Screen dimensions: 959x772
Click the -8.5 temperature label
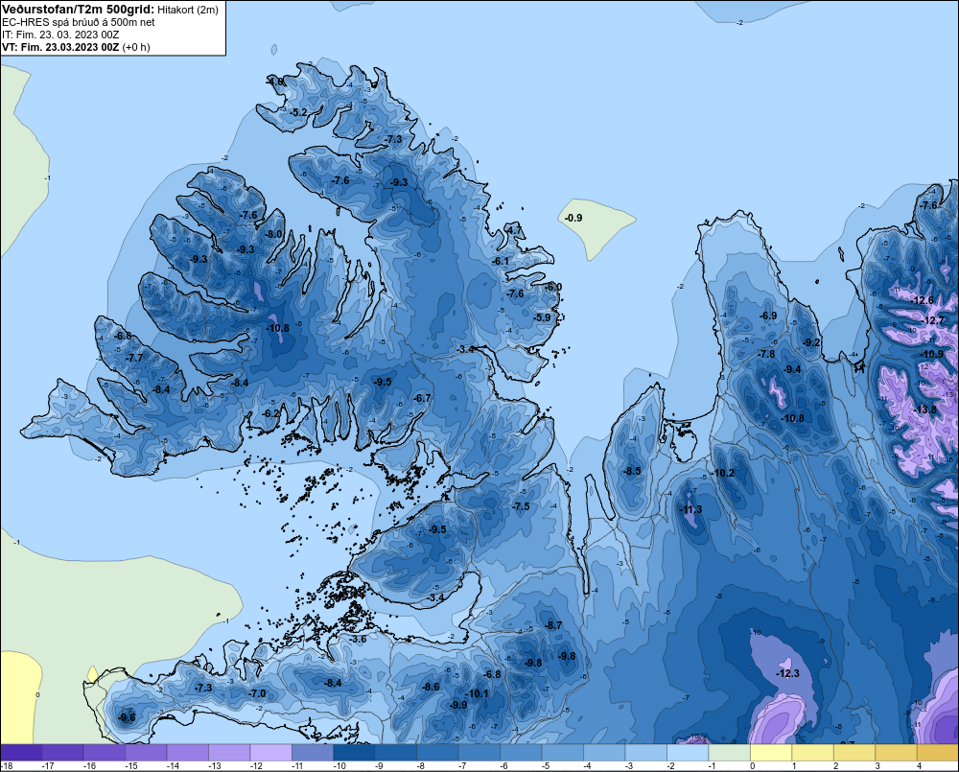tap(632, 471)
